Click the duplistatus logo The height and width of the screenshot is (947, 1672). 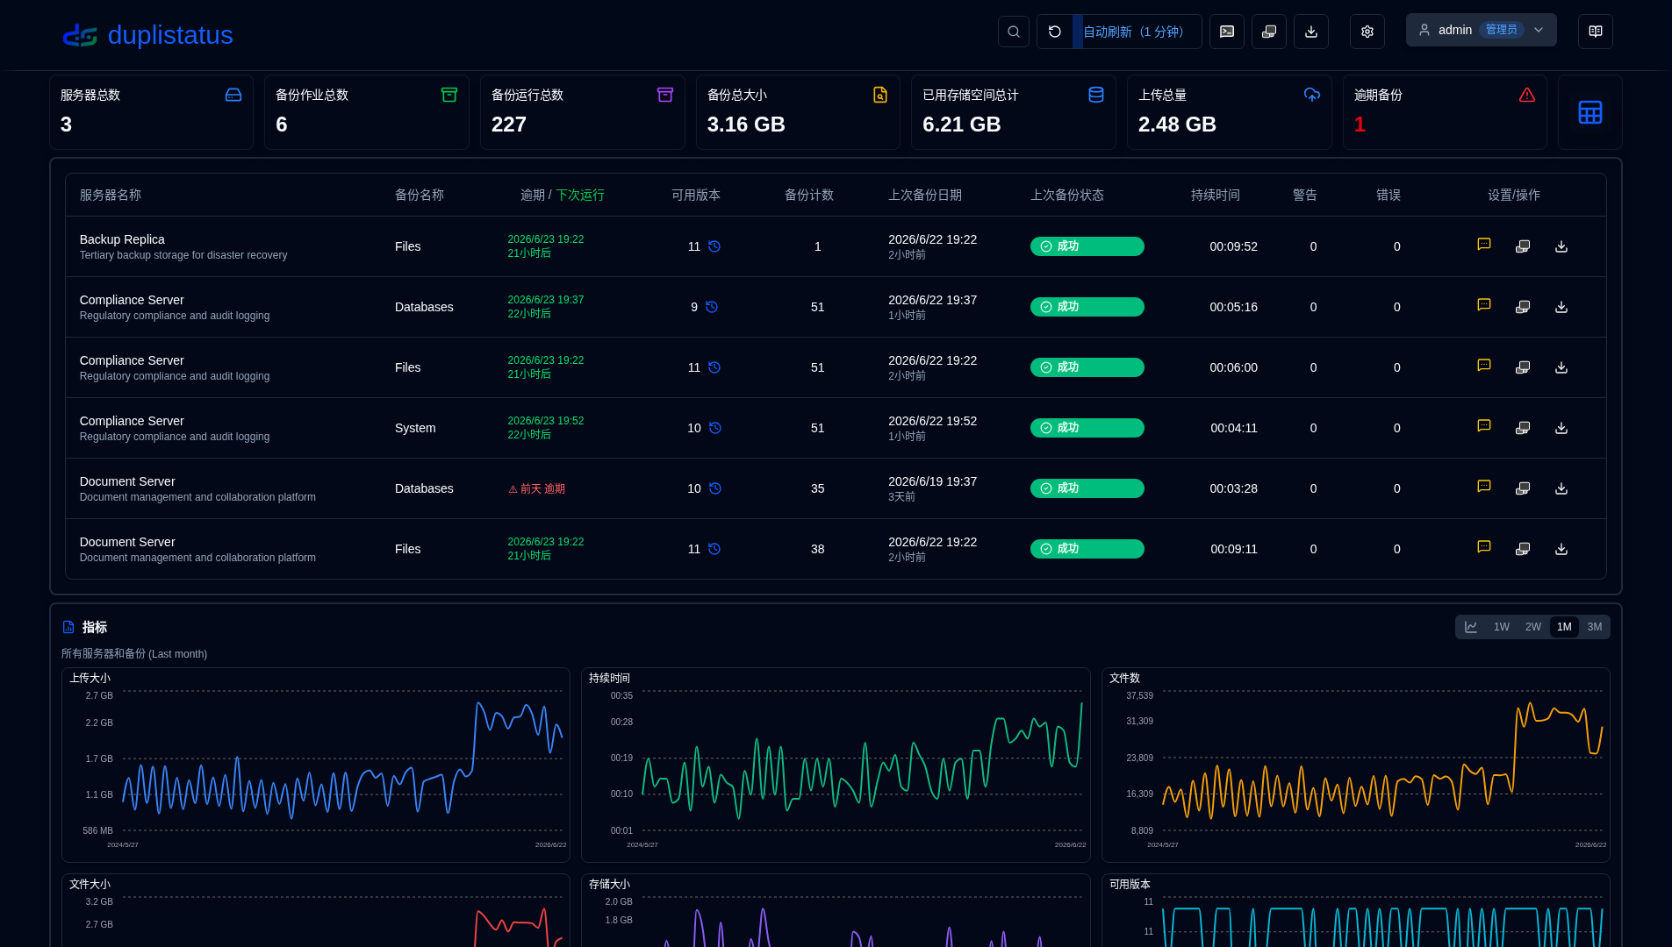(80, 35)
